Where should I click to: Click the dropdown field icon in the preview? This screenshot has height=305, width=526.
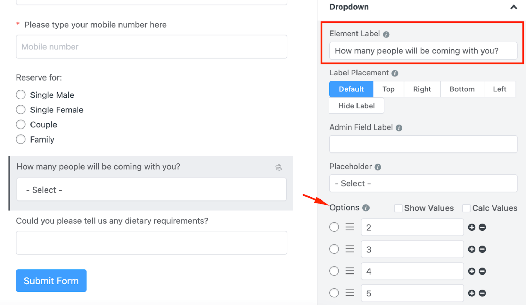click(x=279, y=168)
